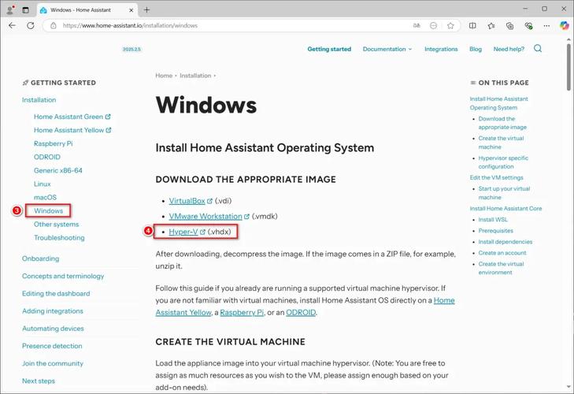
Task: Open macOS sidebar link
Action: pyautogui.click(x=45, y=197)
